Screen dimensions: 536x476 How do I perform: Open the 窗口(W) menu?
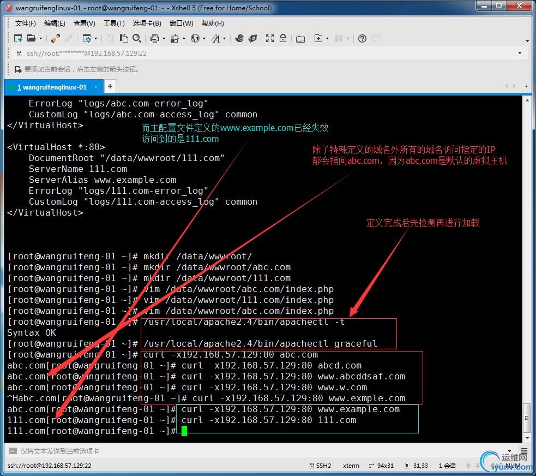point(182,23)
